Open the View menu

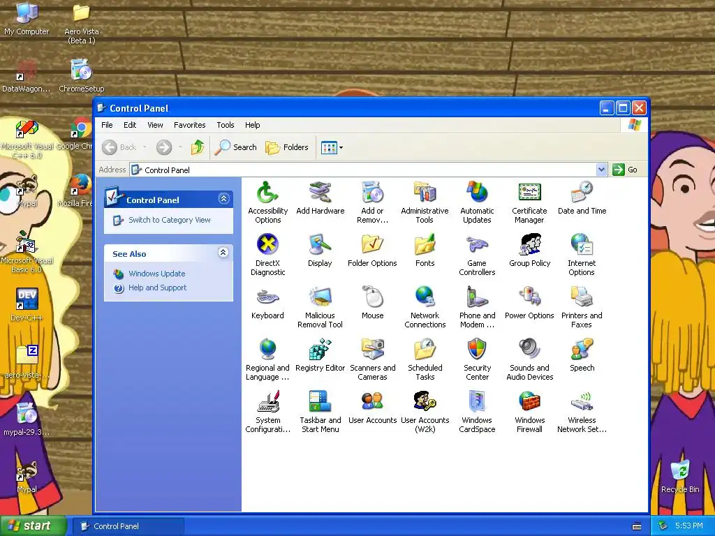pyautogui.click(x=155, y=125)
